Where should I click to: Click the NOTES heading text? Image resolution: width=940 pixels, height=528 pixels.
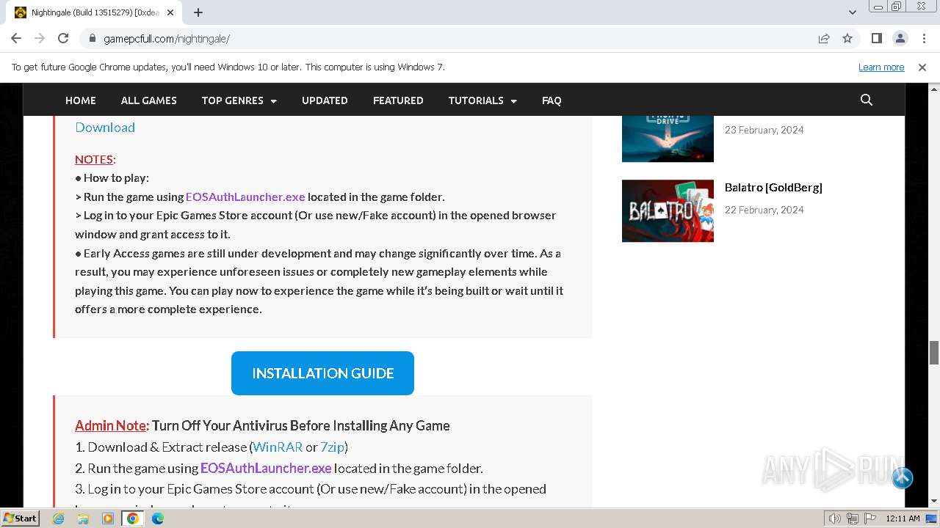[x=94, y=159]
